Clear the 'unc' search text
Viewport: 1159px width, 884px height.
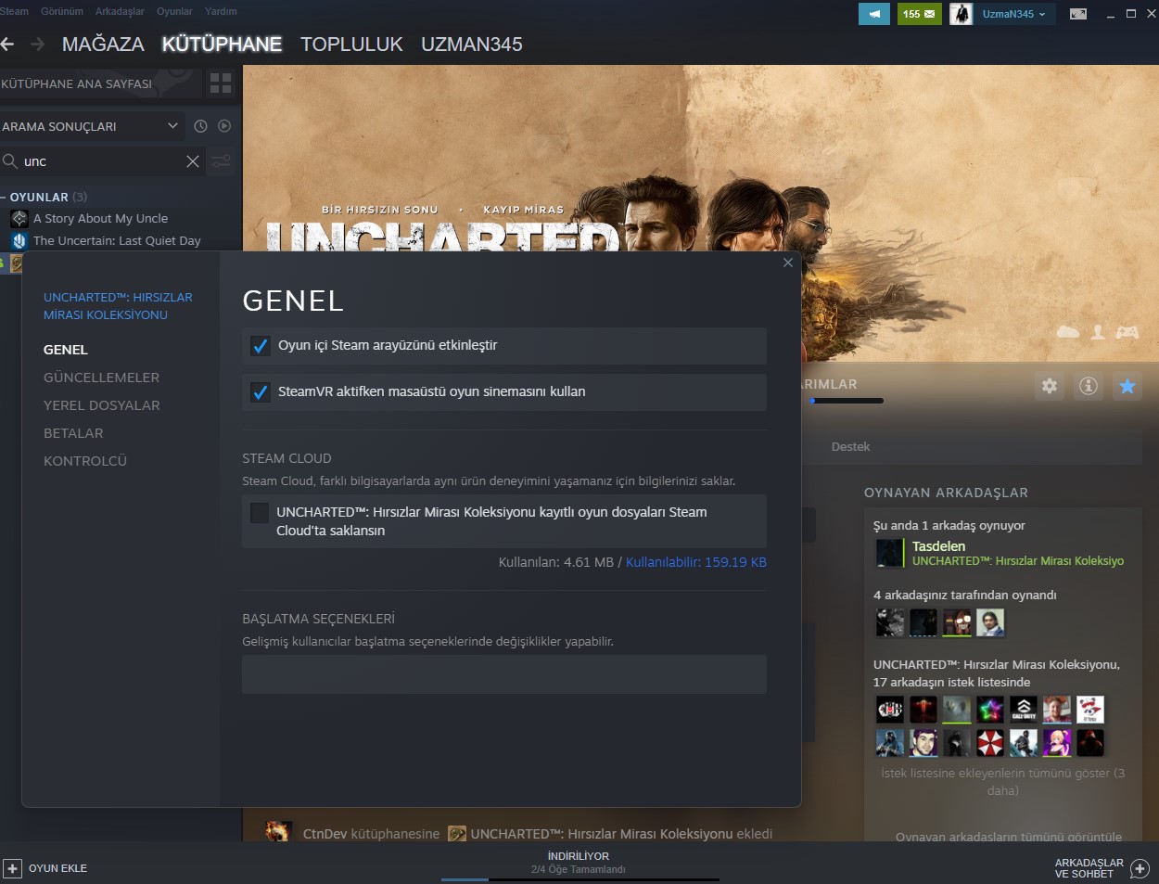[193, 161]
